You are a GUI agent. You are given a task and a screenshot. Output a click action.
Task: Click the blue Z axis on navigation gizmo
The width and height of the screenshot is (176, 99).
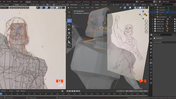click(x=143, y=11)
